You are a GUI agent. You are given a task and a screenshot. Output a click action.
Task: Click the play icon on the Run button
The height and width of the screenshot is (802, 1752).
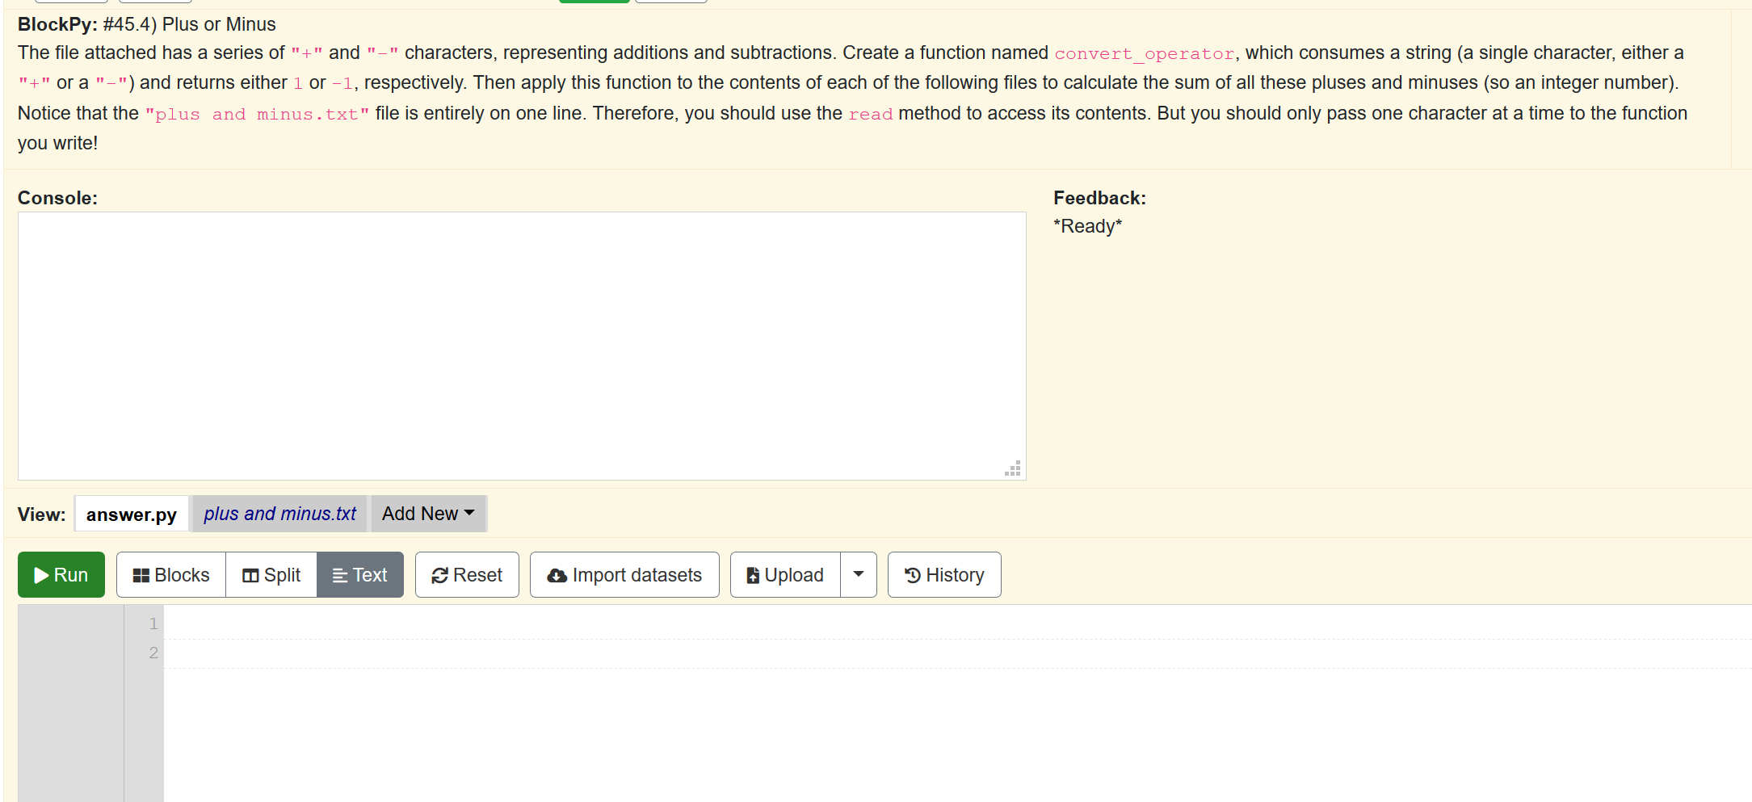(41, 574)
